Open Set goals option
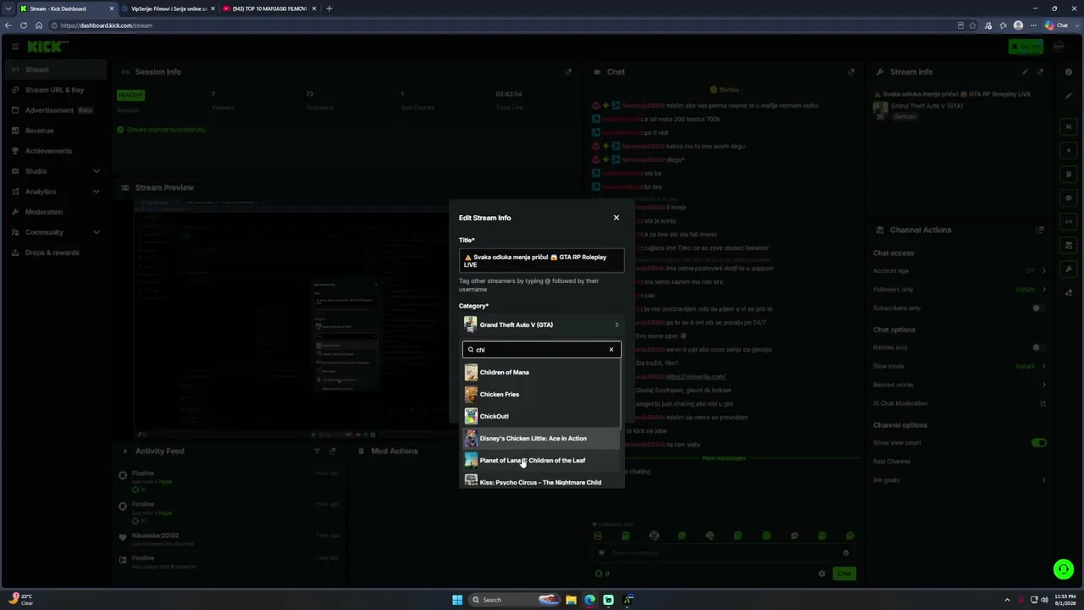1084x610 pixels. coord(960,480)
